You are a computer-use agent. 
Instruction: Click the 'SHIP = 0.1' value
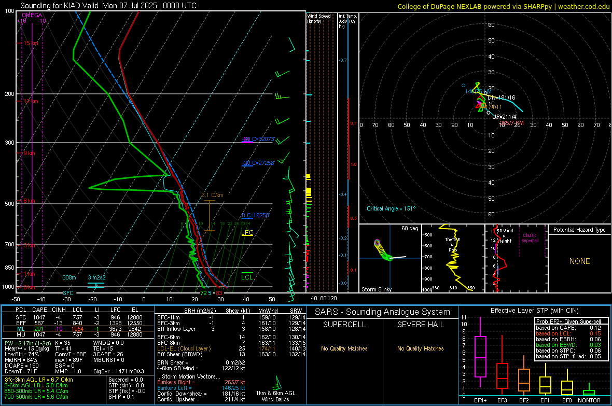121,397
